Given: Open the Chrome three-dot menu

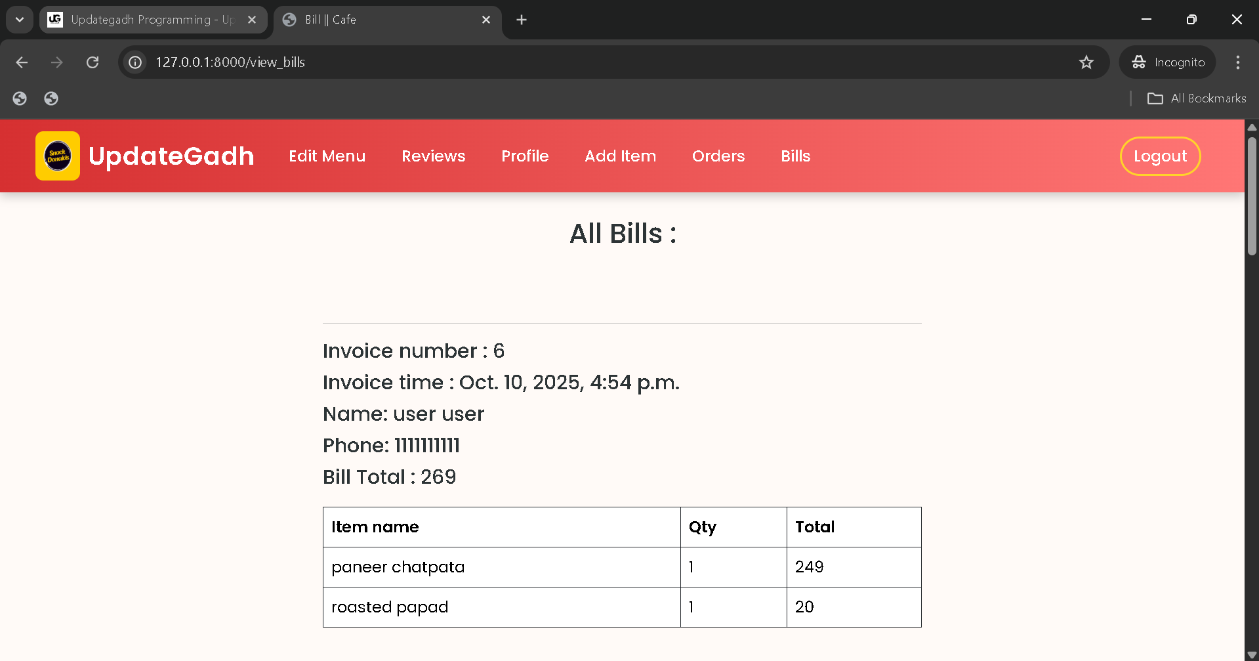Looking at the screenshot, I should (x=1237, y=62).
